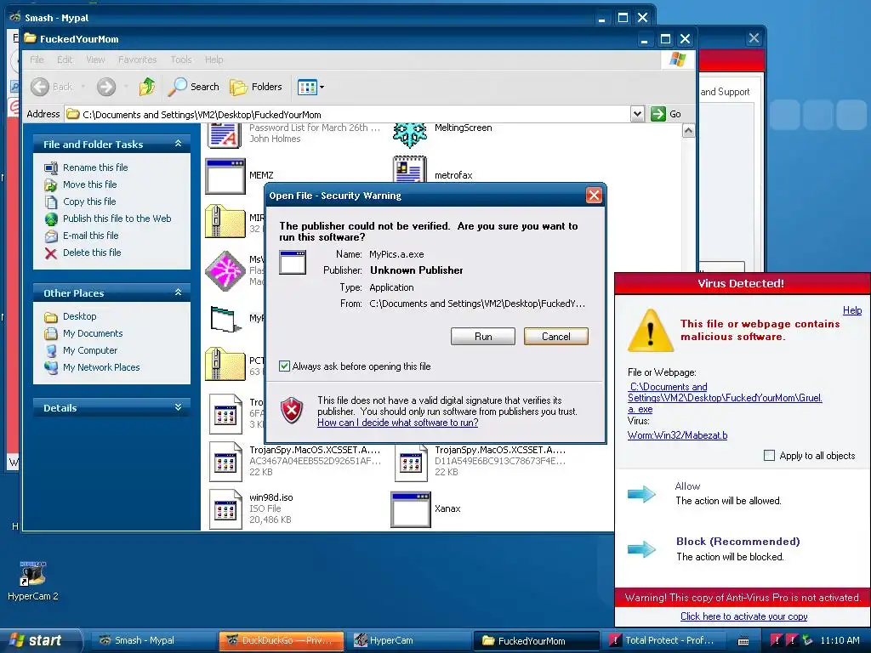Click the first red alert icon in the system tray
Screen dimensions: 871x653
click(776, 640)
